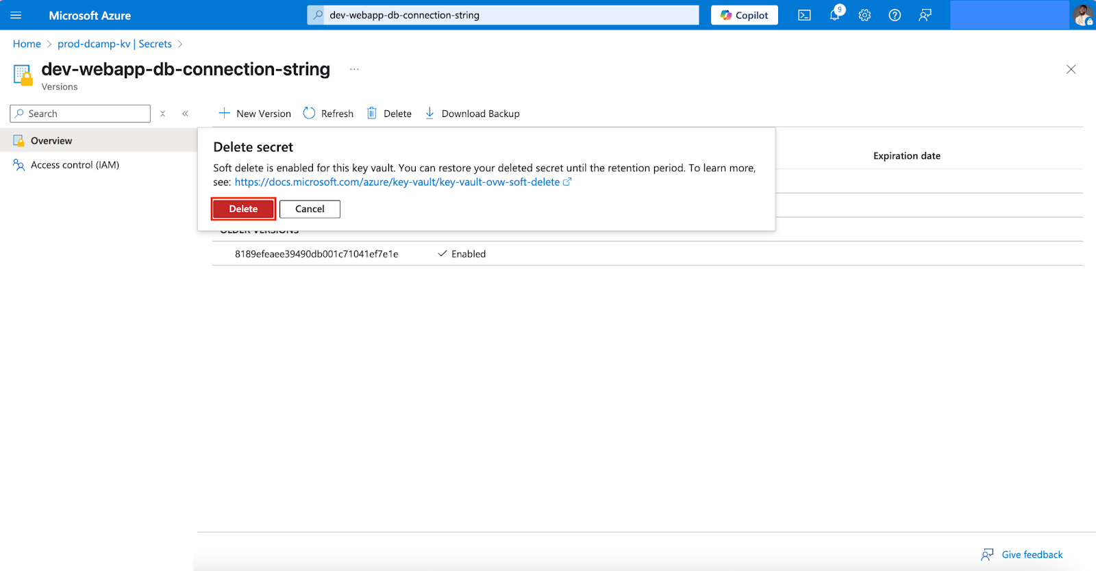Select Overview in the sidebar
This screenshot has width=1096, height=571.
[x=99, y=140]
